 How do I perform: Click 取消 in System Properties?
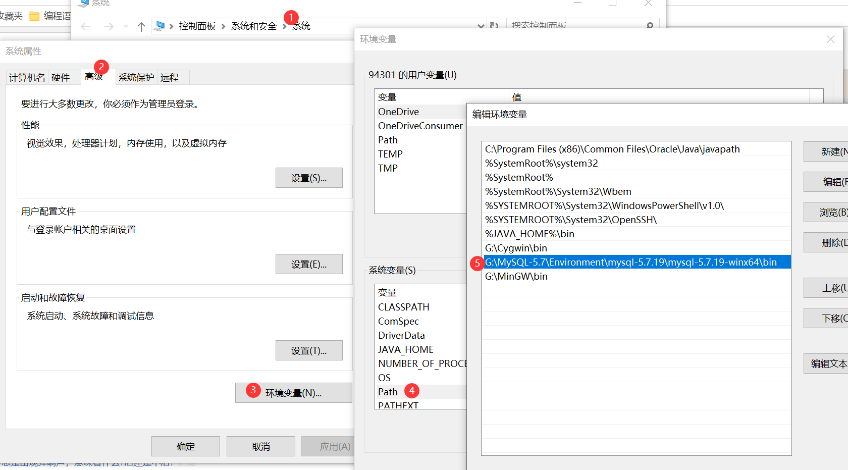261,446
